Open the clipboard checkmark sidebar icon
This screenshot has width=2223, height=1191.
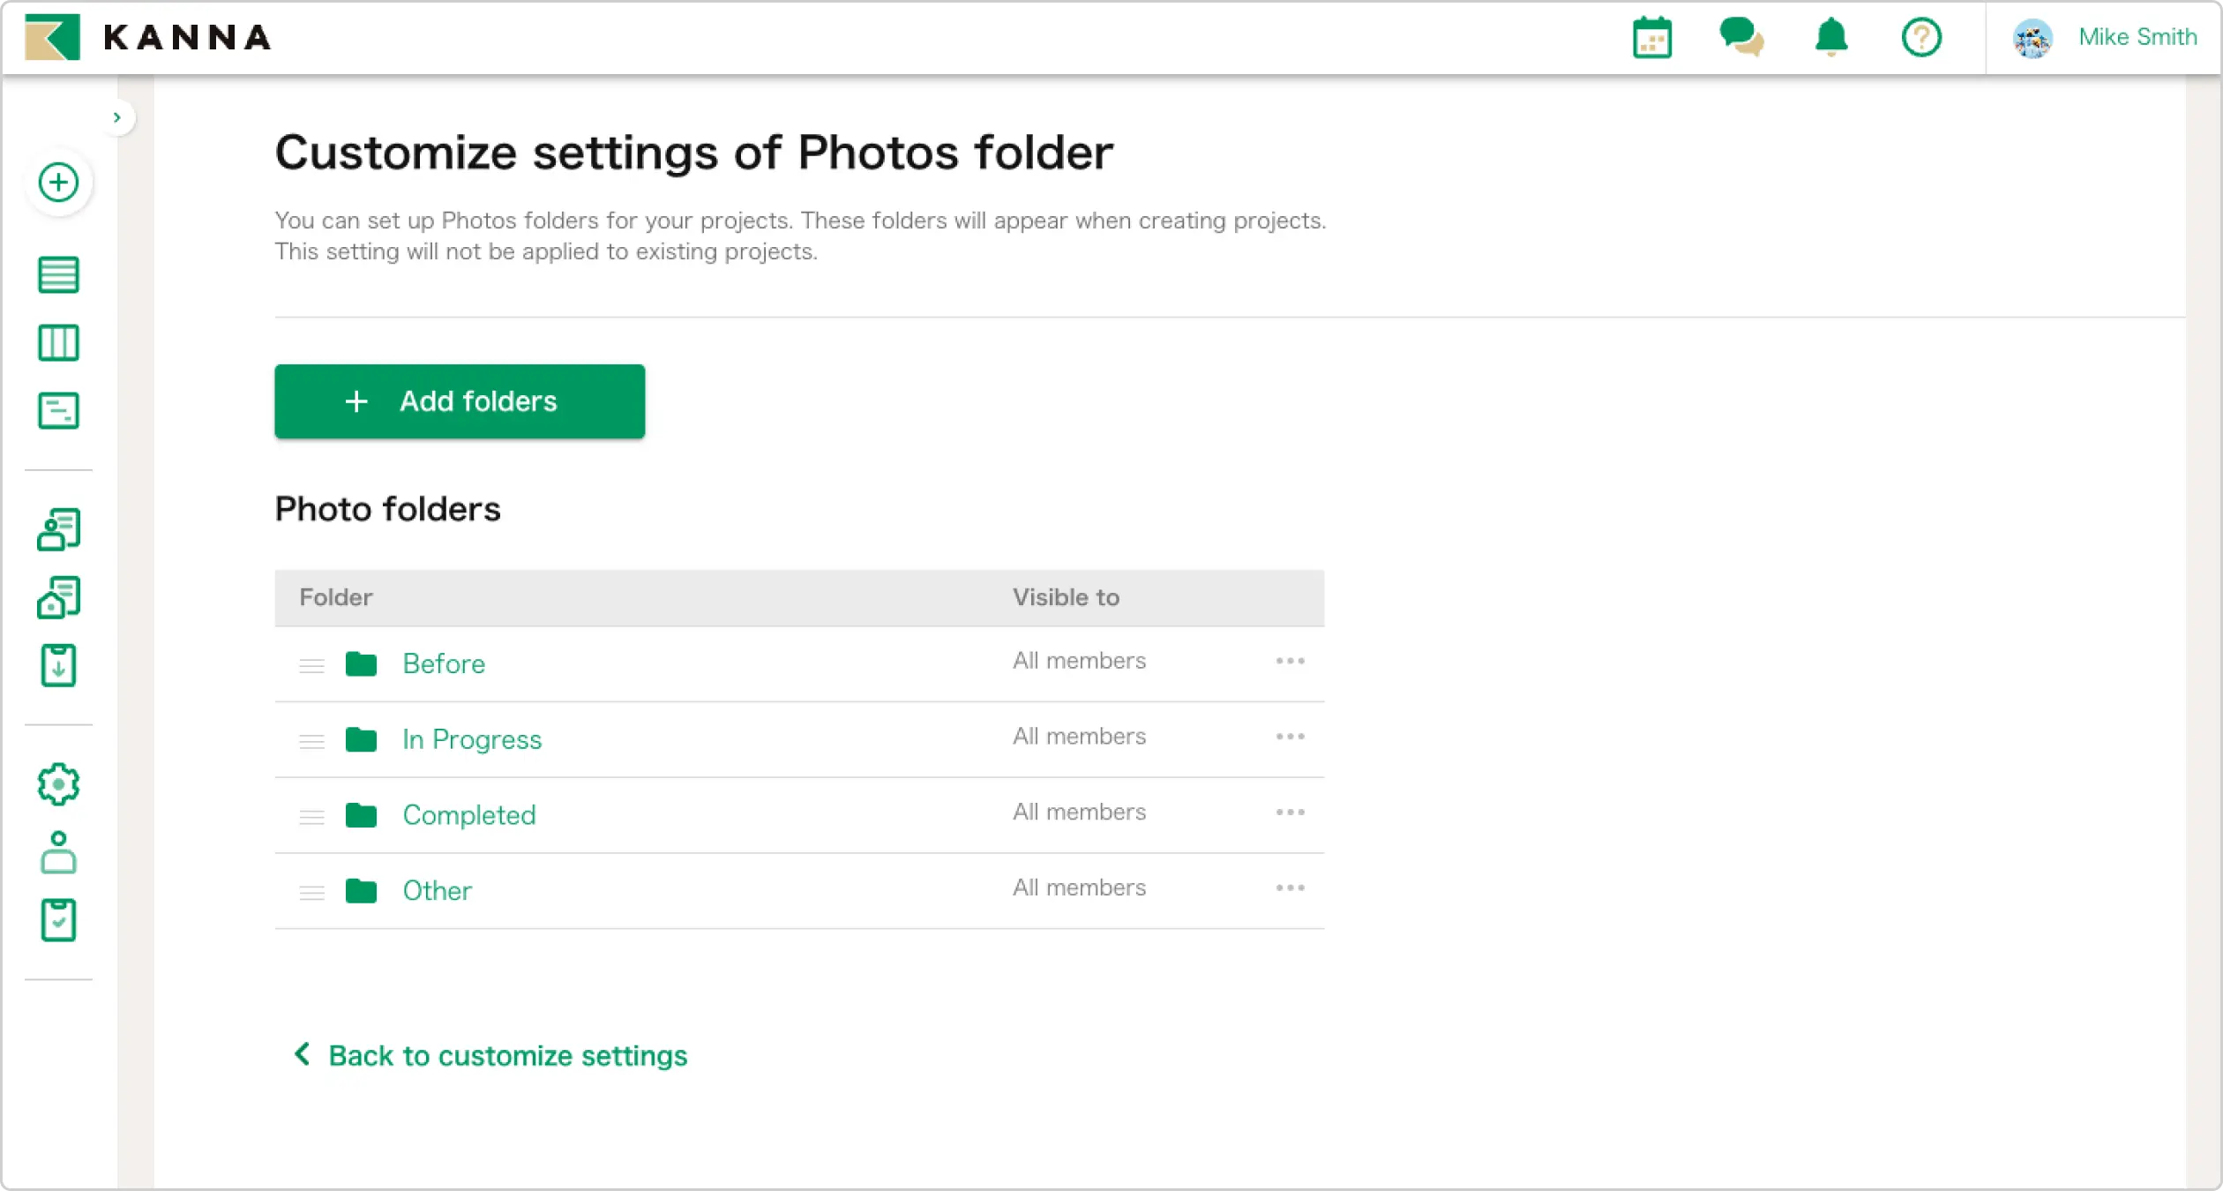pos(59,920)
